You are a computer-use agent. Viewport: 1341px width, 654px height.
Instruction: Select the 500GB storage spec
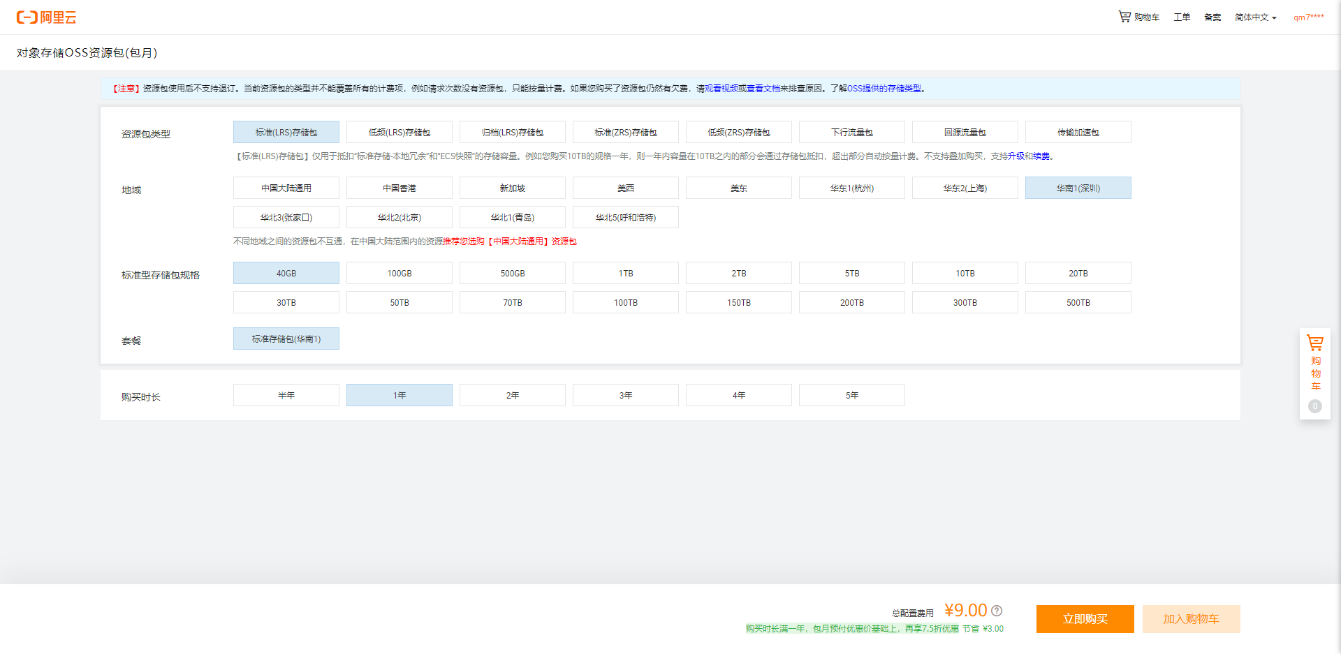click(513, 273)
